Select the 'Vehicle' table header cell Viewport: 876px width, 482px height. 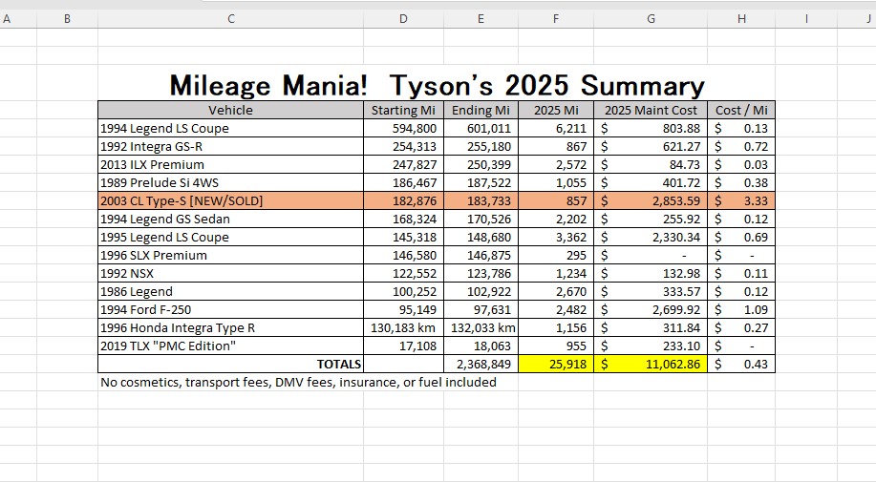pyautogui.click(x=231, y=110)
